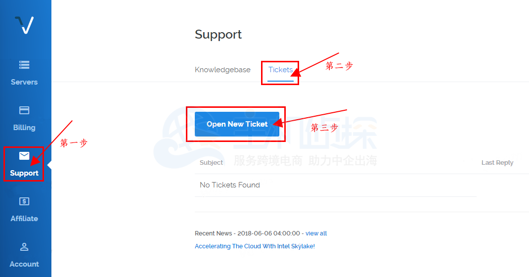This screenshot has width=529, height=277.
Task: Select the Account person icon
Action: click(24, 247)
